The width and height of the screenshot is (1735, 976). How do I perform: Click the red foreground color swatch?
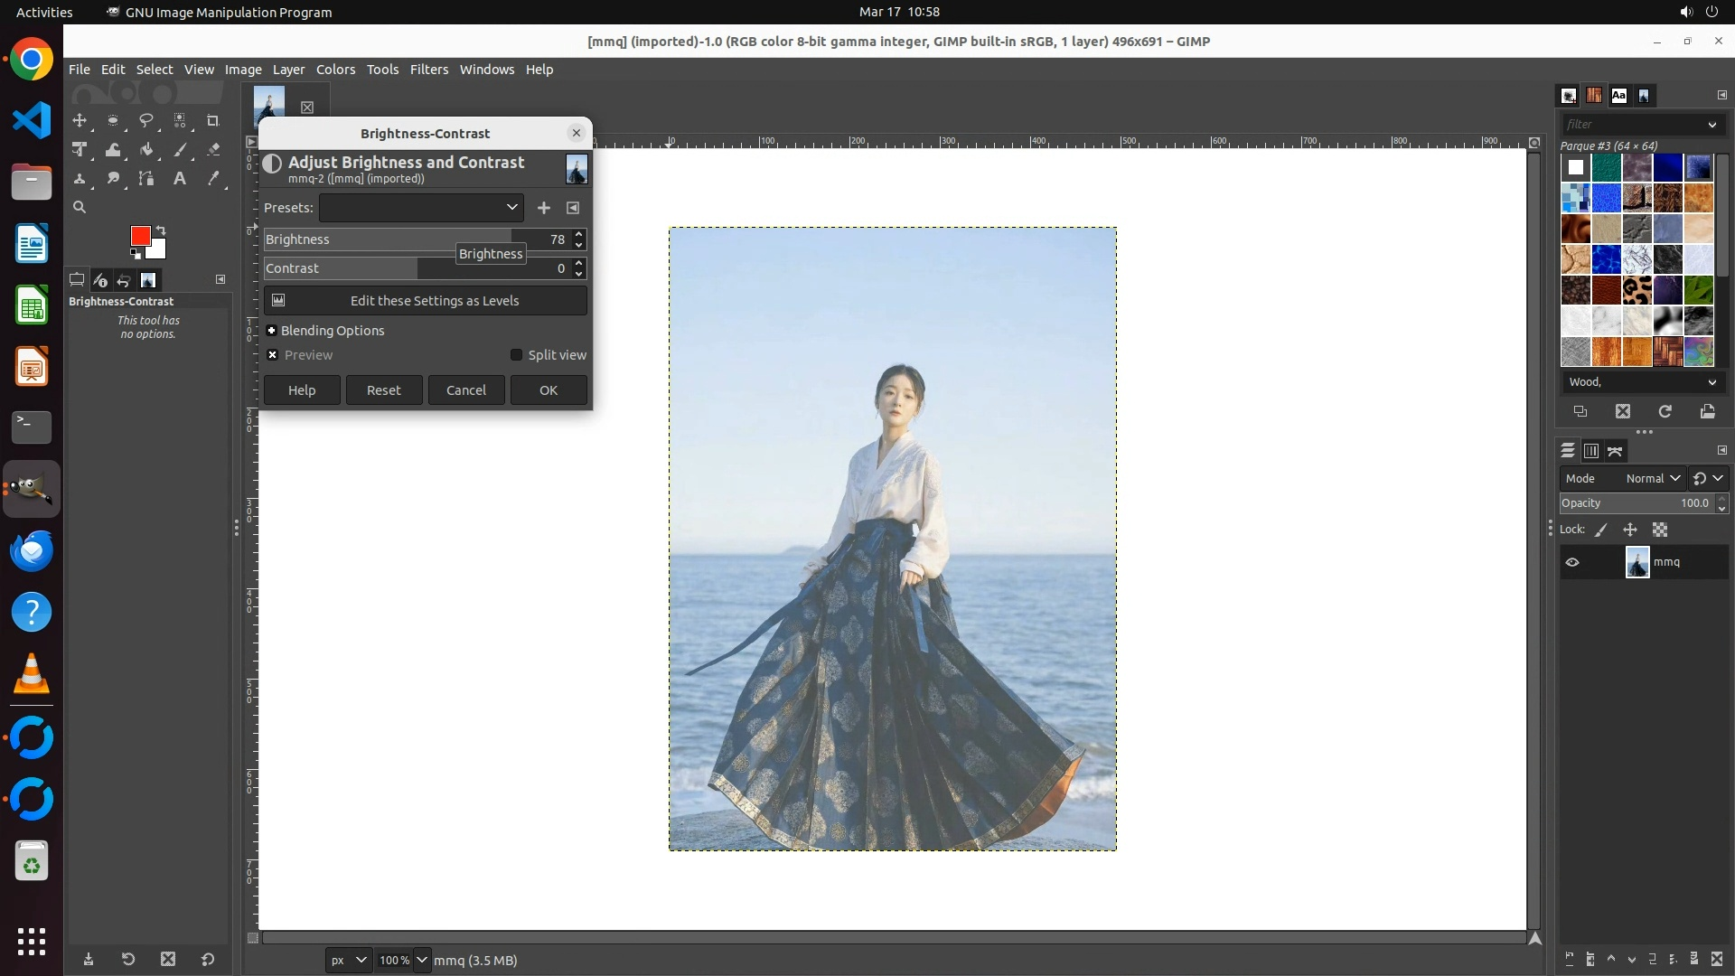(139, 236)
